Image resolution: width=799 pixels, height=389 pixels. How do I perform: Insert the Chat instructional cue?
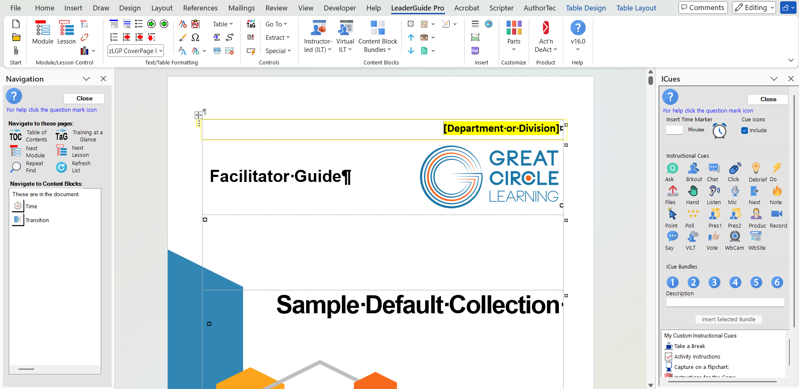714,172
